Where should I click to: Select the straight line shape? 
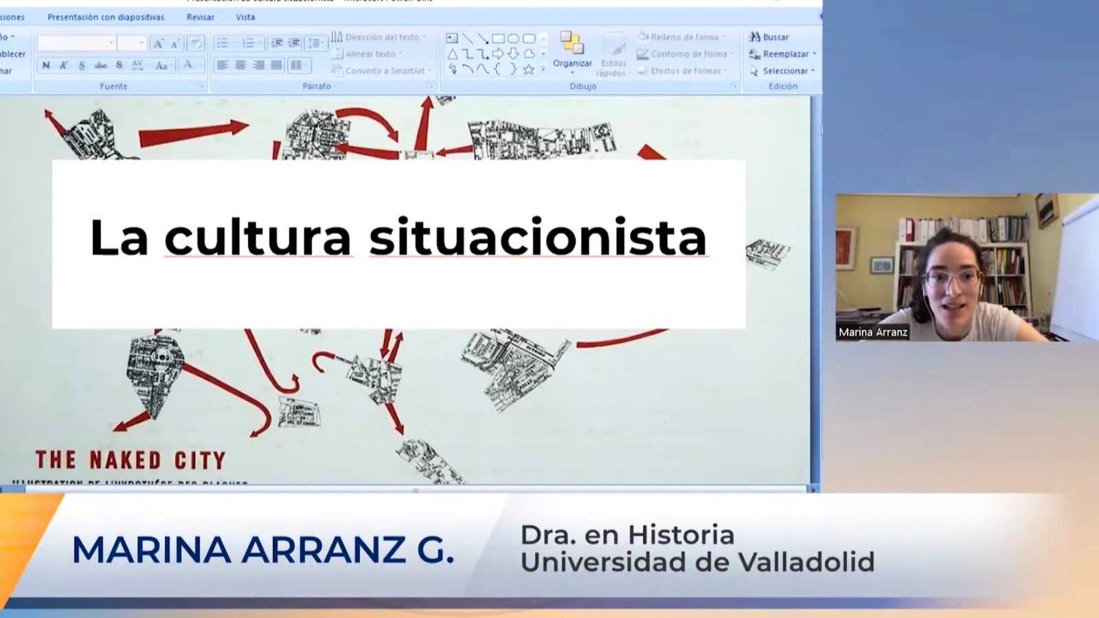pos(467,38)
